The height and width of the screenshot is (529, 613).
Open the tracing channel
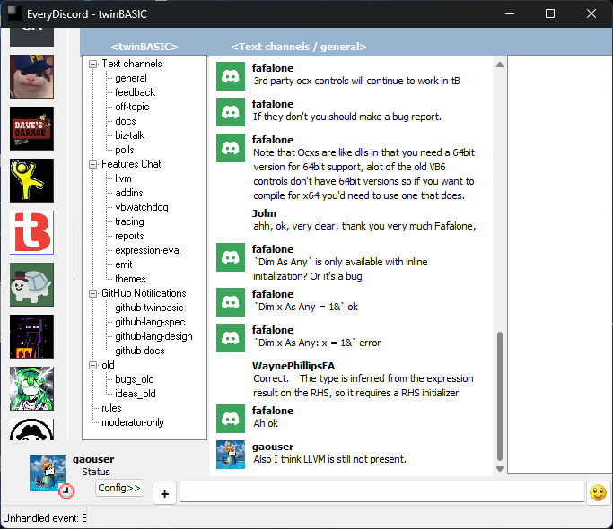coord(129,221)
